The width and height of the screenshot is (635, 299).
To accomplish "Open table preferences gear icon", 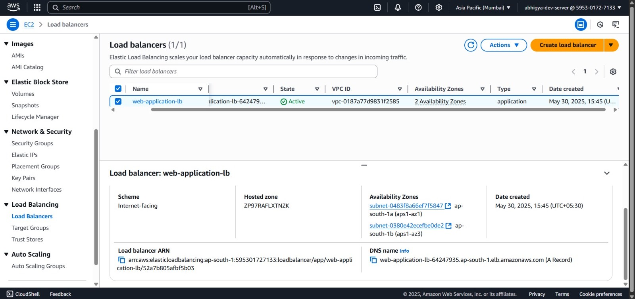I will click(x=613, y=72).
